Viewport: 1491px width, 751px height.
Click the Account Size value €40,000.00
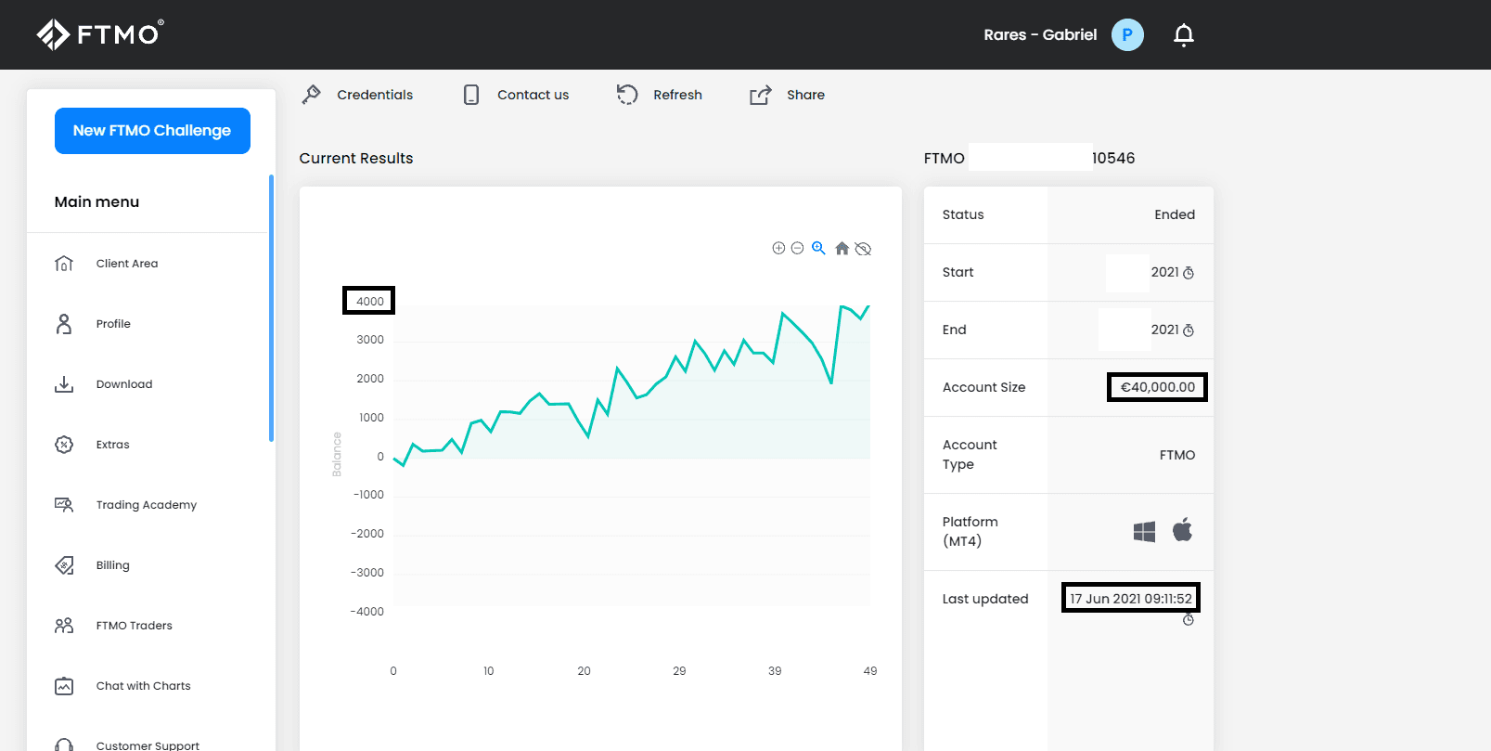tap(1158, 387)
